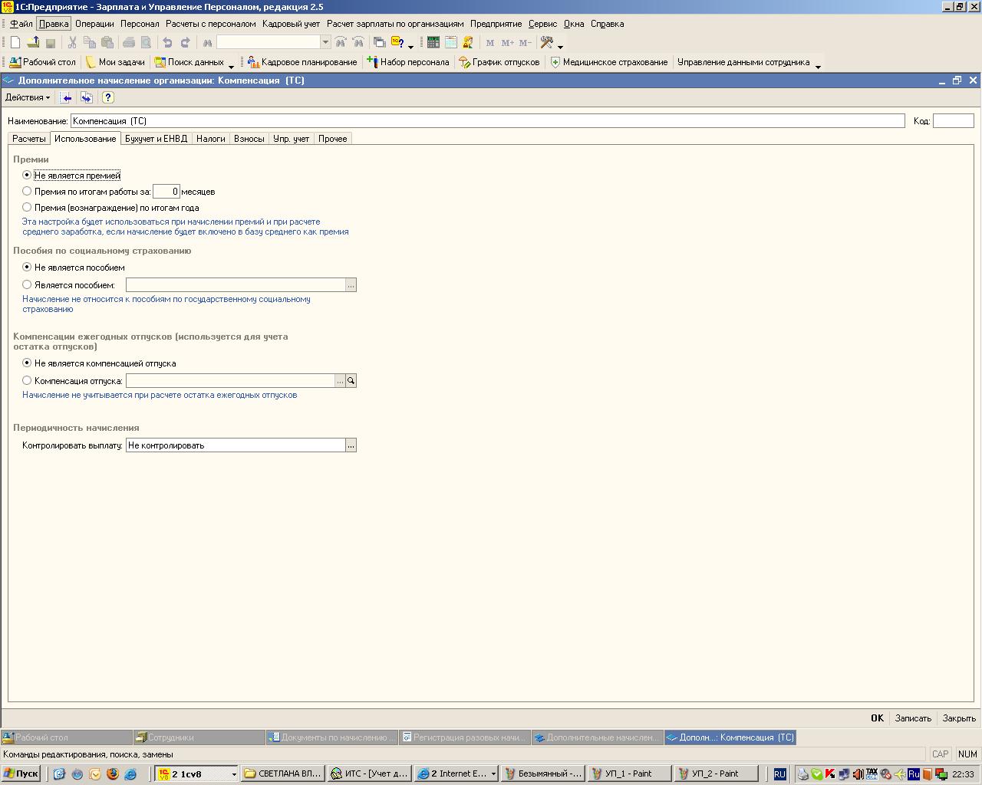
Task: Click the Paste clipboard icon
Action: (107, 43)
